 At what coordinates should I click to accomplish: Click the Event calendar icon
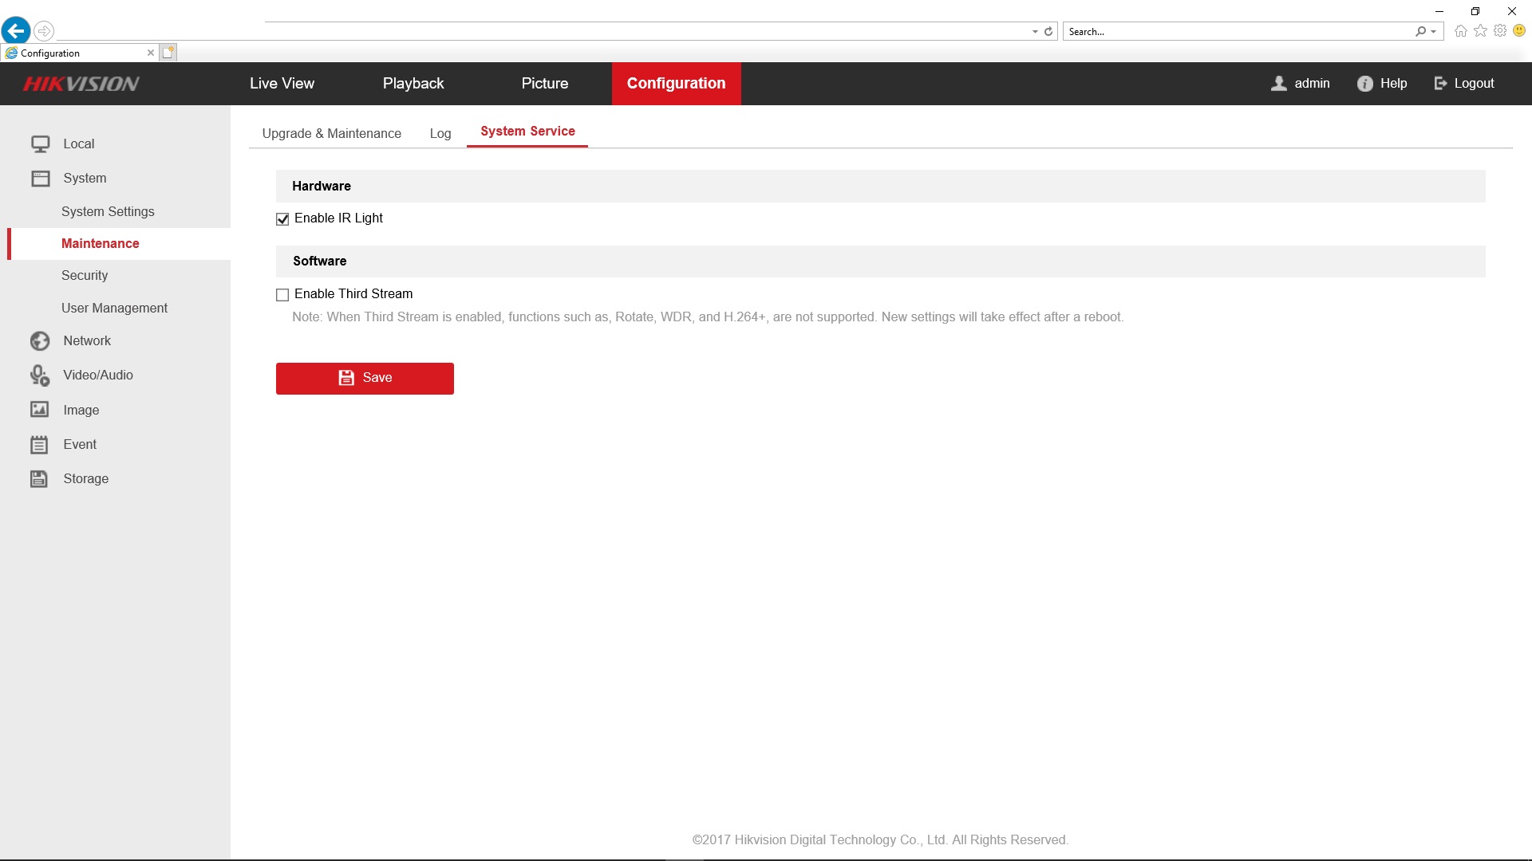(39, 445)
